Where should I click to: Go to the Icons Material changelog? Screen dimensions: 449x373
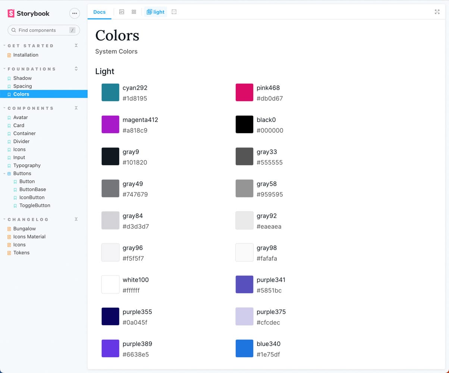29,236
